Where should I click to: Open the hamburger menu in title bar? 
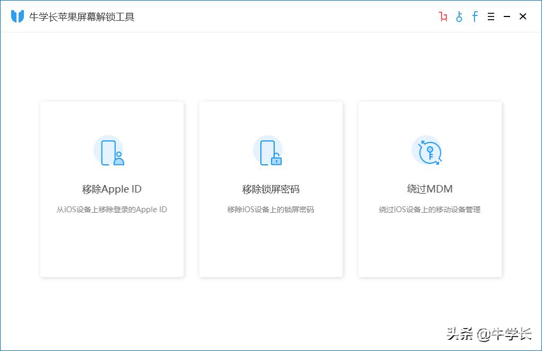(x=491, y=17)
